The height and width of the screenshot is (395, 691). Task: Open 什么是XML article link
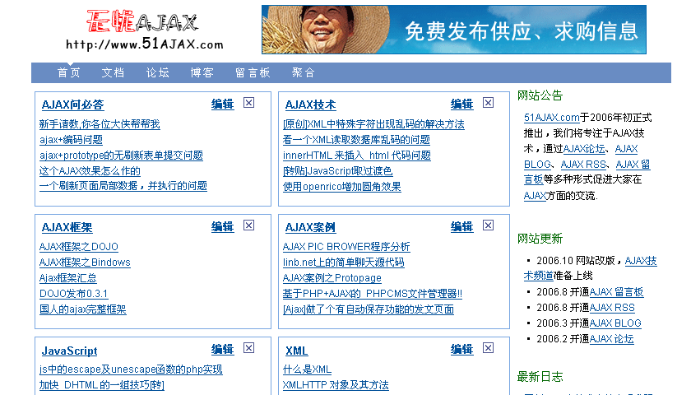(307, 370)
